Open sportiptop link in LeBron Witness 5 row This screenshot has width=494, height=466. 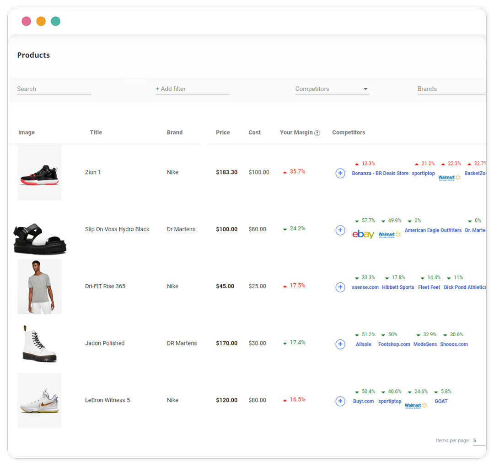pyautogui.click(x=390, y=401)
